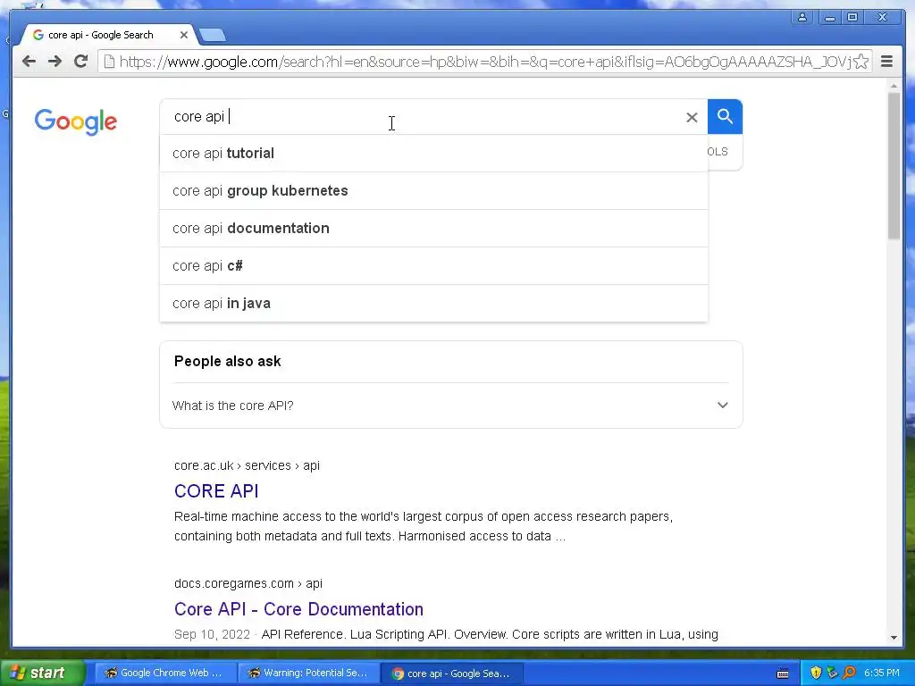This screenshot has height=686, width=915.
Task: Click the People also ask heading
Action: click(x=228, y=361)
